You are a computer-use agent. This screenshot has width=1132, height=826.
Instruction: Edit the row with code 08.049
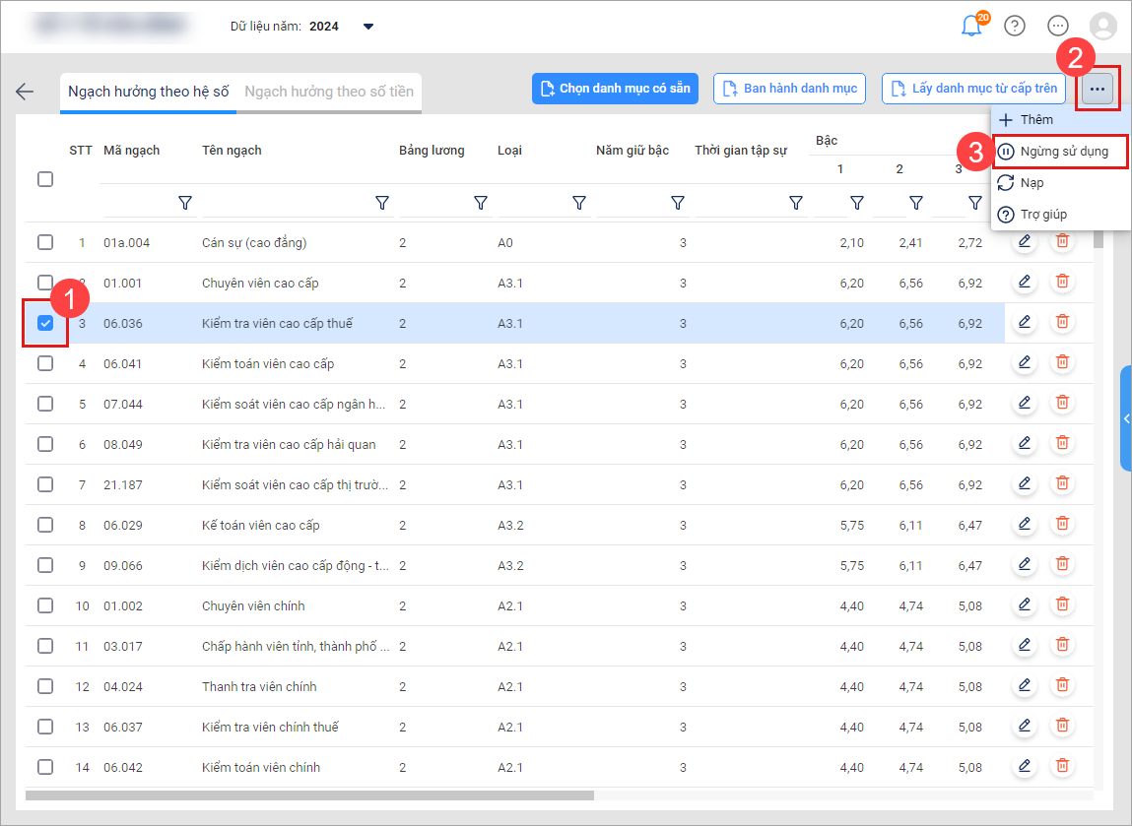coord(1025,444)
